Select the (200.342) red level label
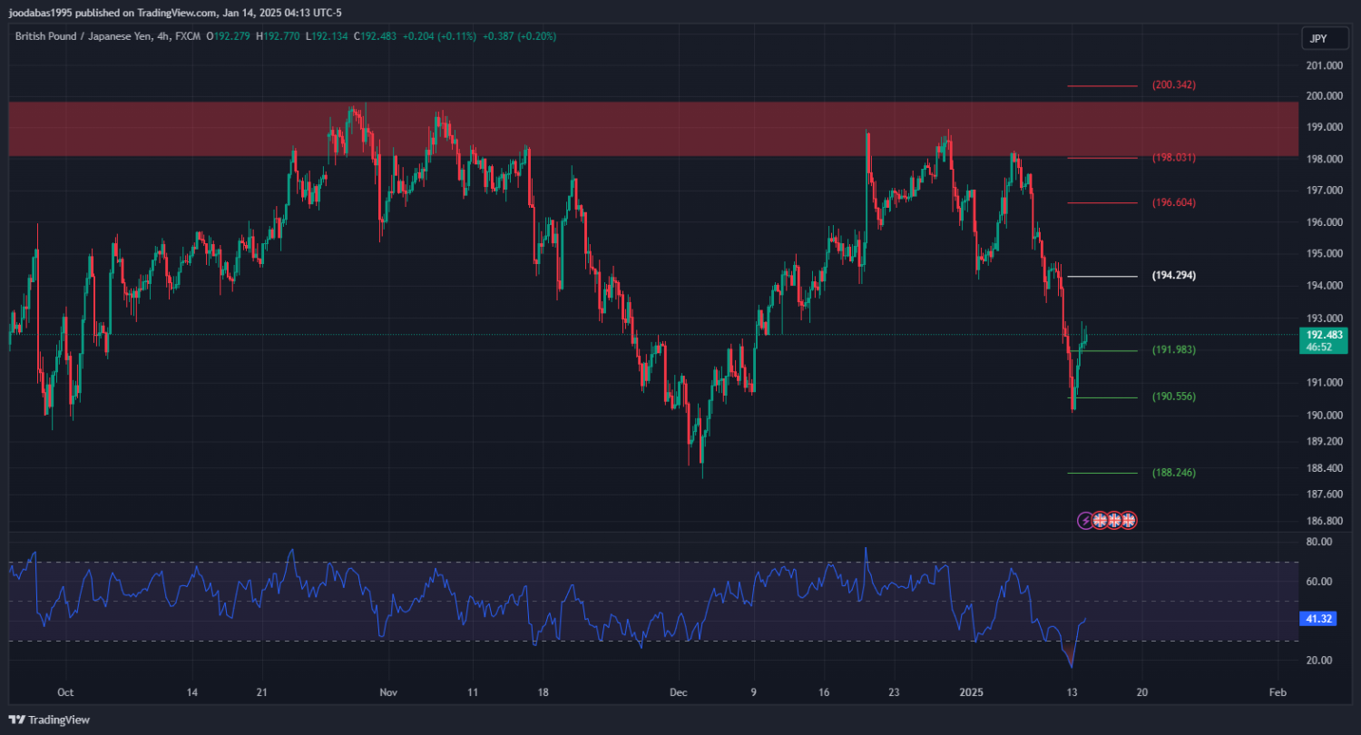Viewport: 1361px width, 735px height. pyautogui.click(x=1174, y=85)
